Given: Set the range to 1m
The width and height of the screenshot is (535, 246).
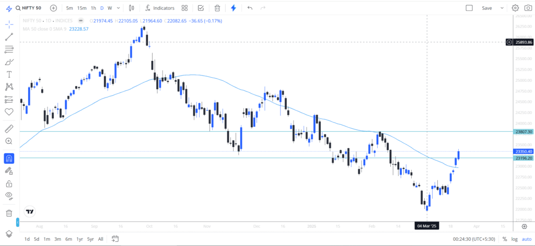Looking at the screenshot, I should pyautogui.click(x=46, y=239).
